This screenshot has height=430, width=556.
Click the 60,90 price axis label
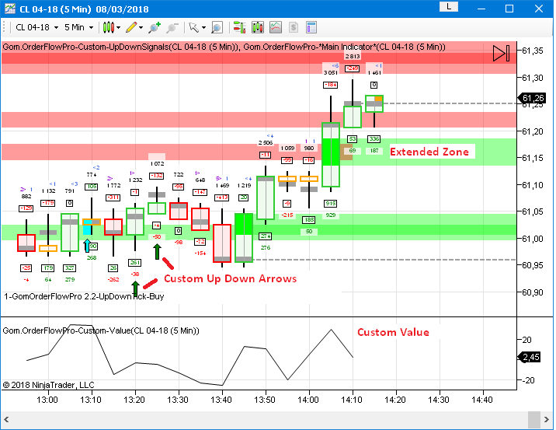point(532,292)
